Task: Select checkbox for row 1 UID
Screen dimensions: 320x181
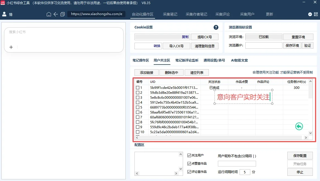Action: click(138, 88)
